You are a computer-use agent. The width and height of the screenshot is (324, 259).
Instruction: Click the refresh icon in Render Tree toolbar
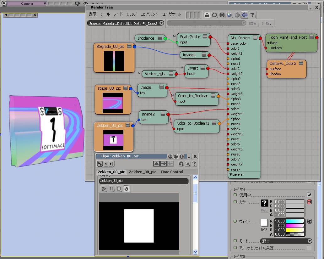click(x=214, y=15)
